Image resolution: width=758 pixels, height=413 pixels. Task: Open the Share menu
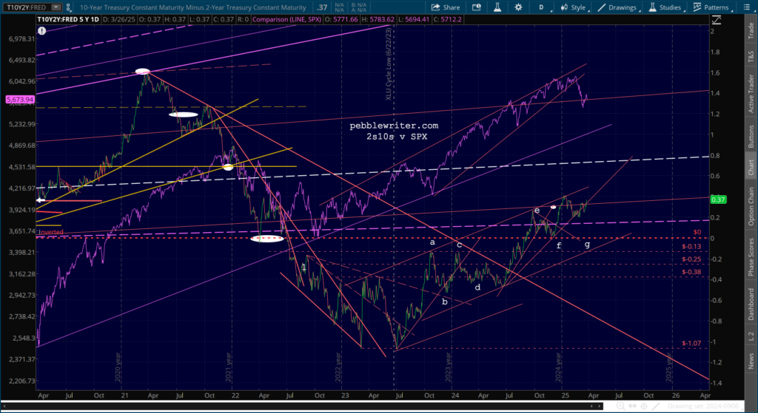pos(445,7)
